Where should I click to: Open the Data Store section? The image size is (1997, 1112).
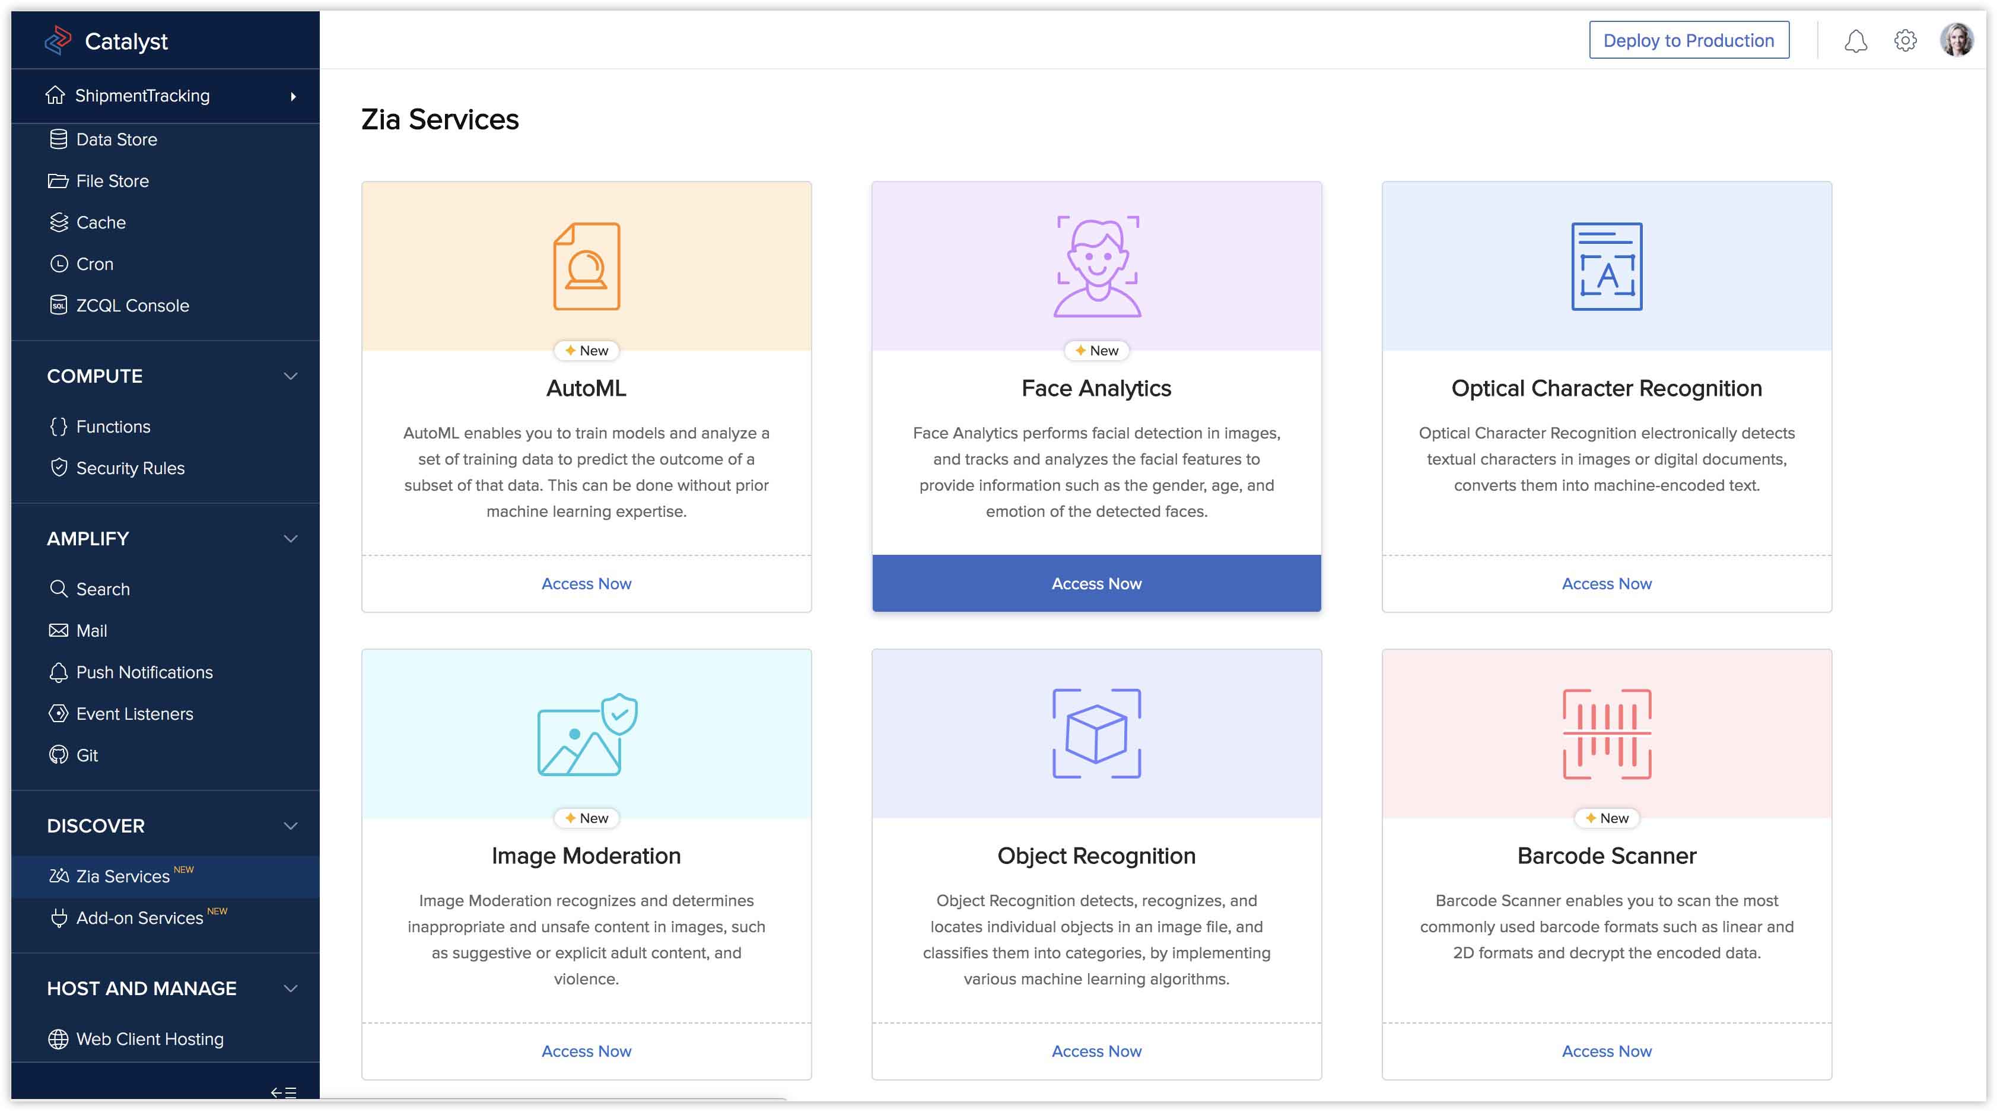116,139
